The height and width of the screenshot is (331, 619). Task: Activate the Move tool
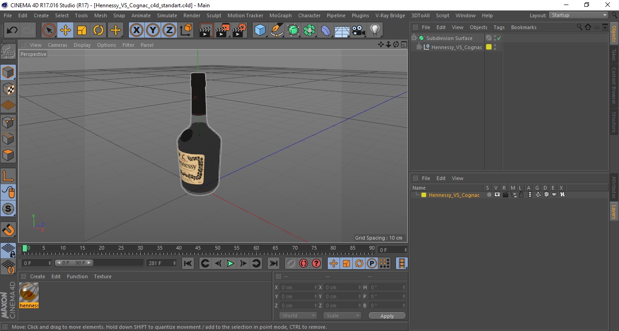coord(66,30)
